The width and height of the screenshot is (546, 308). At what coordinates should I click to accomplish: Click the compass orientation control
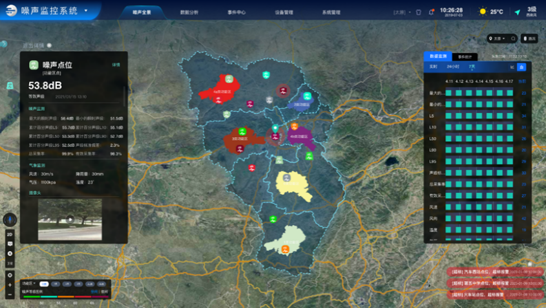(x=10, y=221)
